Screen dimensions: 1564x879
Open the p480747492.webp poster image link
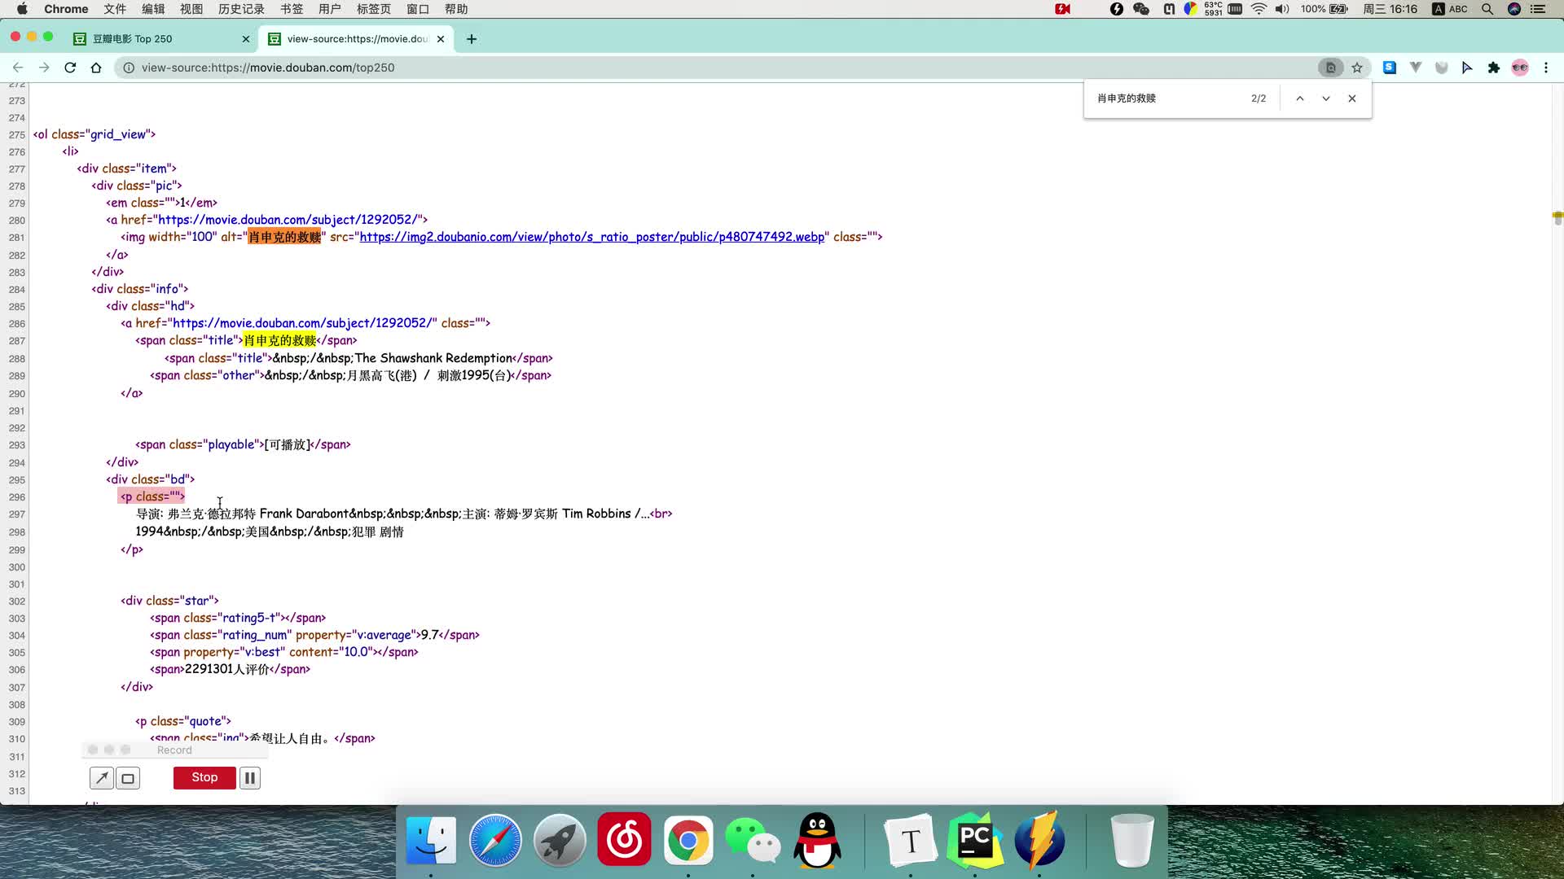coord(592,237)
